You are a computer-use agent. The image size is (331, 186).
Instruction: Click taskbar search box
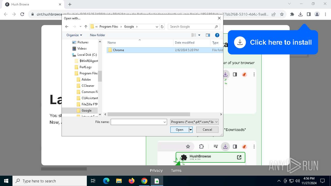[50, 181]
